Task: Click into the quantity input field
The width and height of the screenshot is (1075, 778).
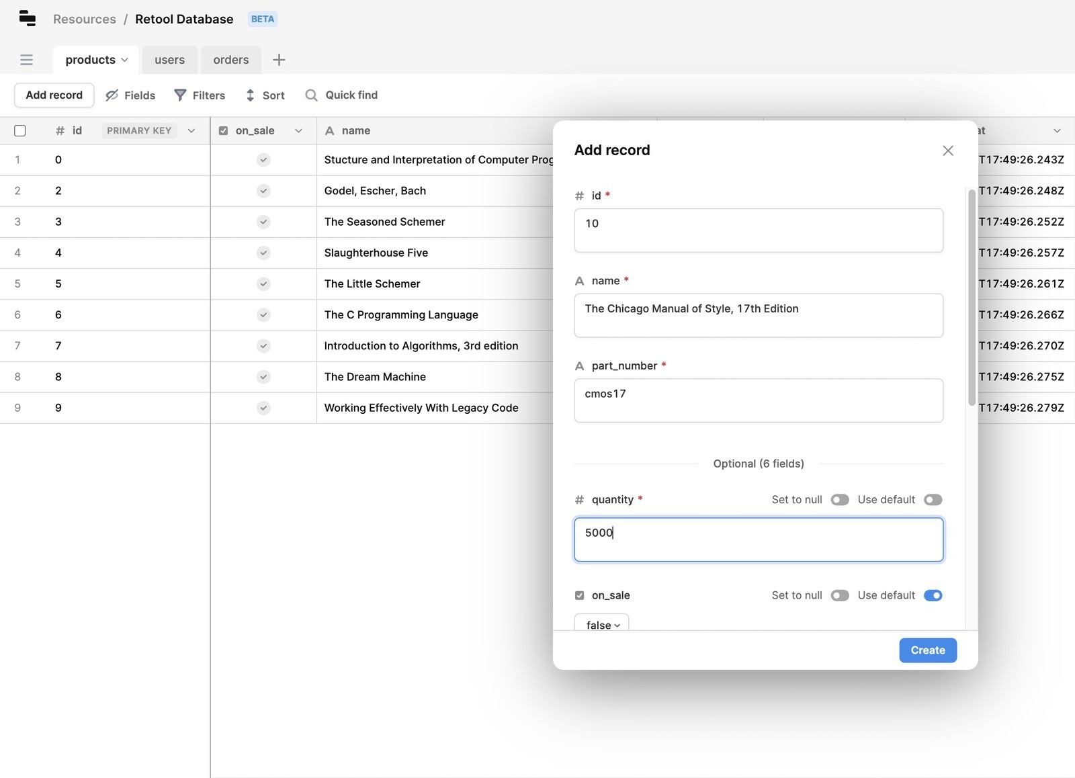Action: [759, 539]
